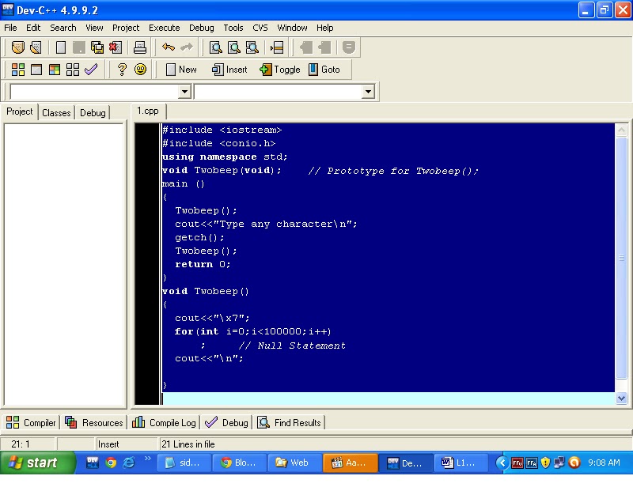The image size is (633, 491).
Task: Toggle a bookmark with the Toggle button
Action: pyautogui.click(x=279, y=69)
